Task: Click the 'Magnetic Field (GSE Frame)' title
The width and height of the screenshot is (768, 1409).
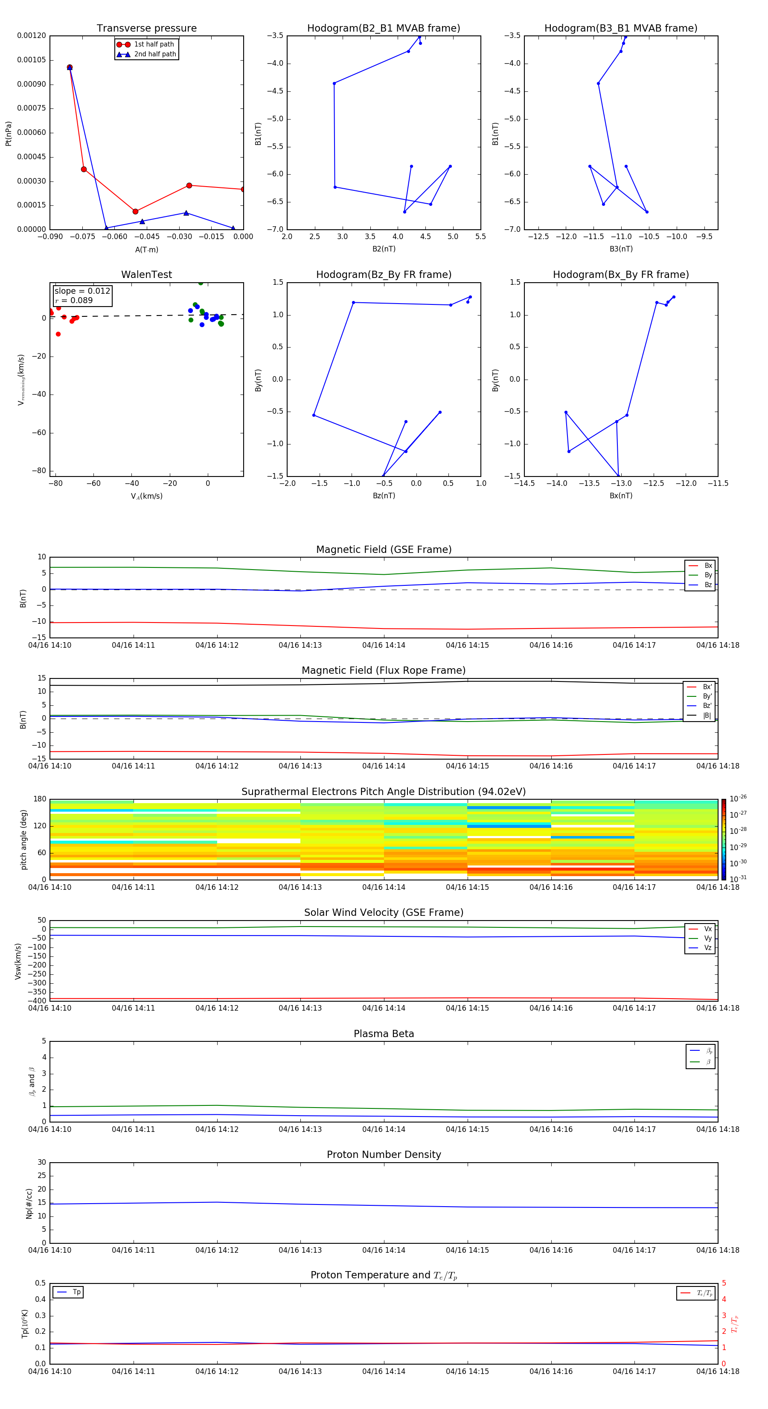Action: click(384, 549)
